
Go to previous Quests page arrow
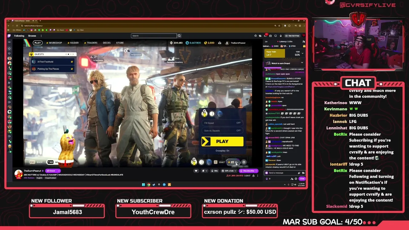coord(67,54)
